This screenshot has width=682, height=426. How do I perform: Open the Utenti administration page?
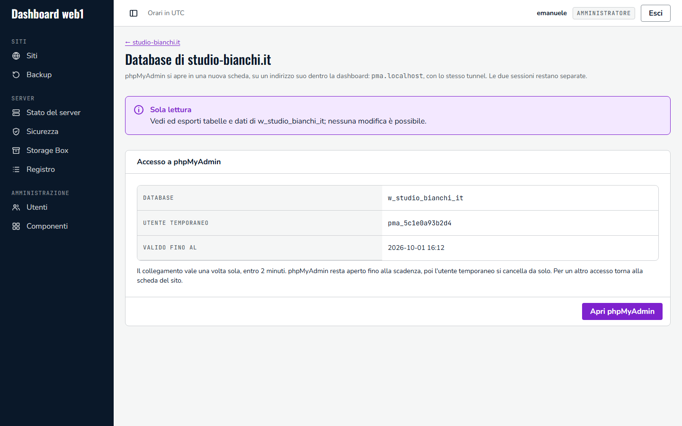tap(57, 207)
